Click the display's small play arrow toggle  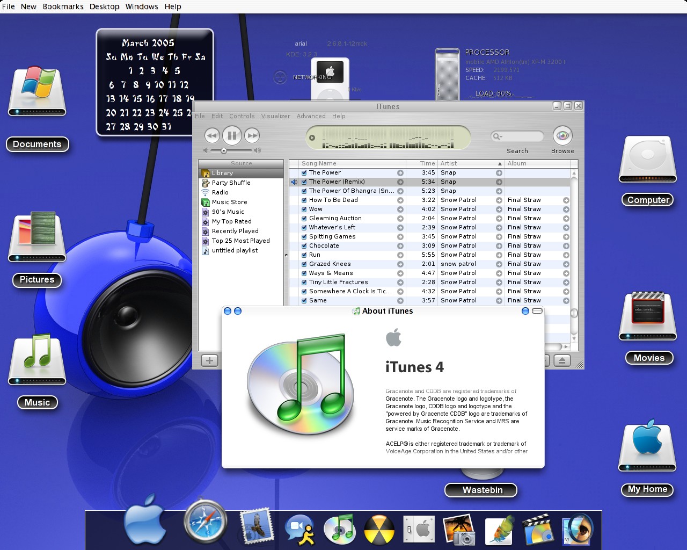(312, 137)
